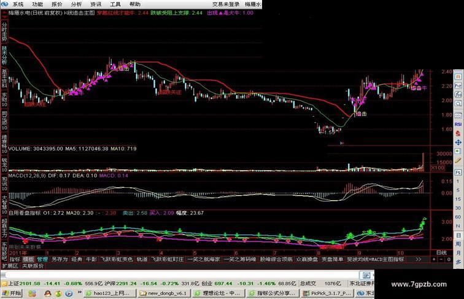
Task: Select the 30-minute period
Action: click(x=458, y=208)
